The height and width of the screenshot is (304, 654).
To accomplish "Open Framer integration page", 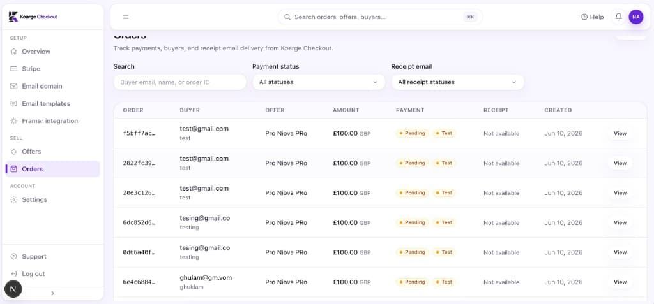I will coord(52,121).
